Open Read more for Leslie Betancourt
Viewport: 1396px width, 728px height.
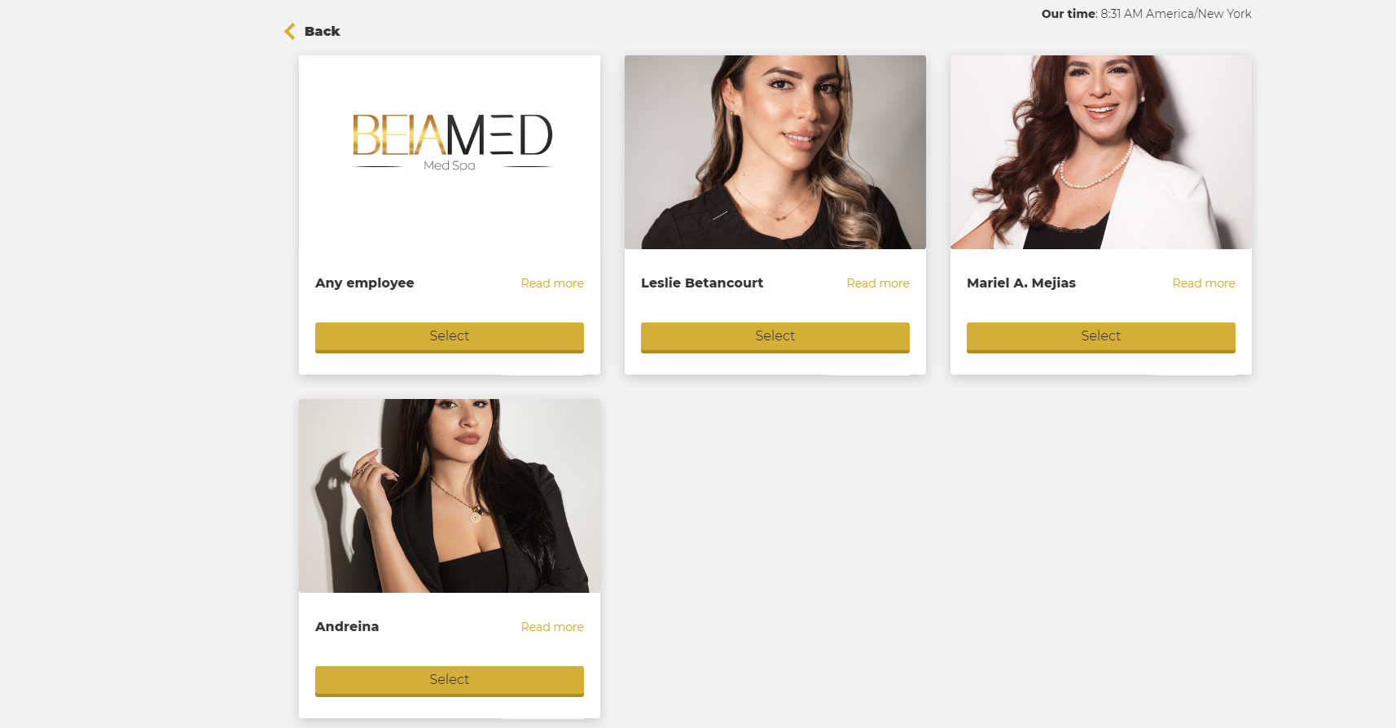click(x=878, y=283)
